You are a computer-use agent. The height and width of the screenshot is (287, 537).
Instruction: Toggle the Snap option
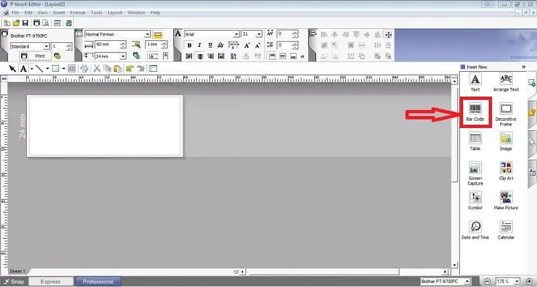pos(15,282)
